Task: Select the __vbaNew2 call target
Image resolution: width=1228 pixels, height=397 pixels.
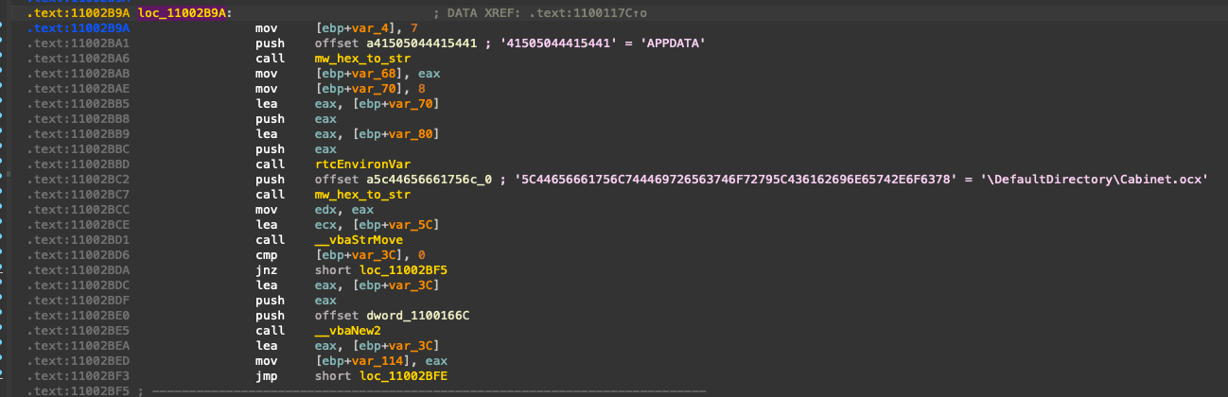Action: 351,329
